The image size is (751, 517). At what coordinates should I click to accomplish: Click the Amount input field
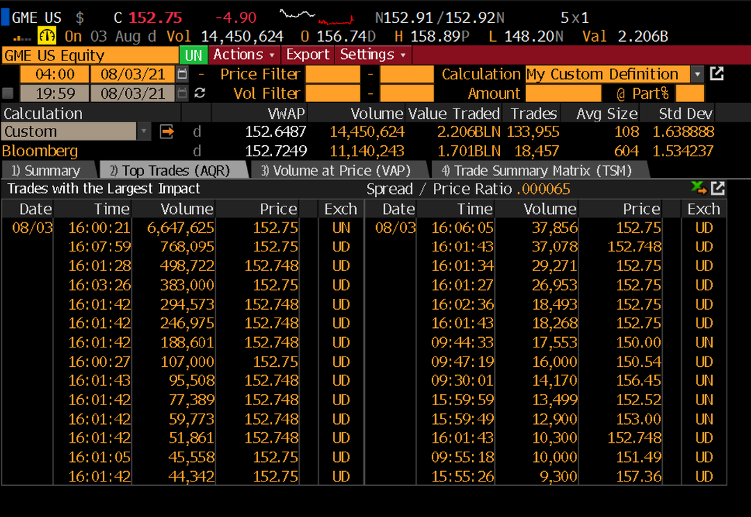tap(563, 93)
